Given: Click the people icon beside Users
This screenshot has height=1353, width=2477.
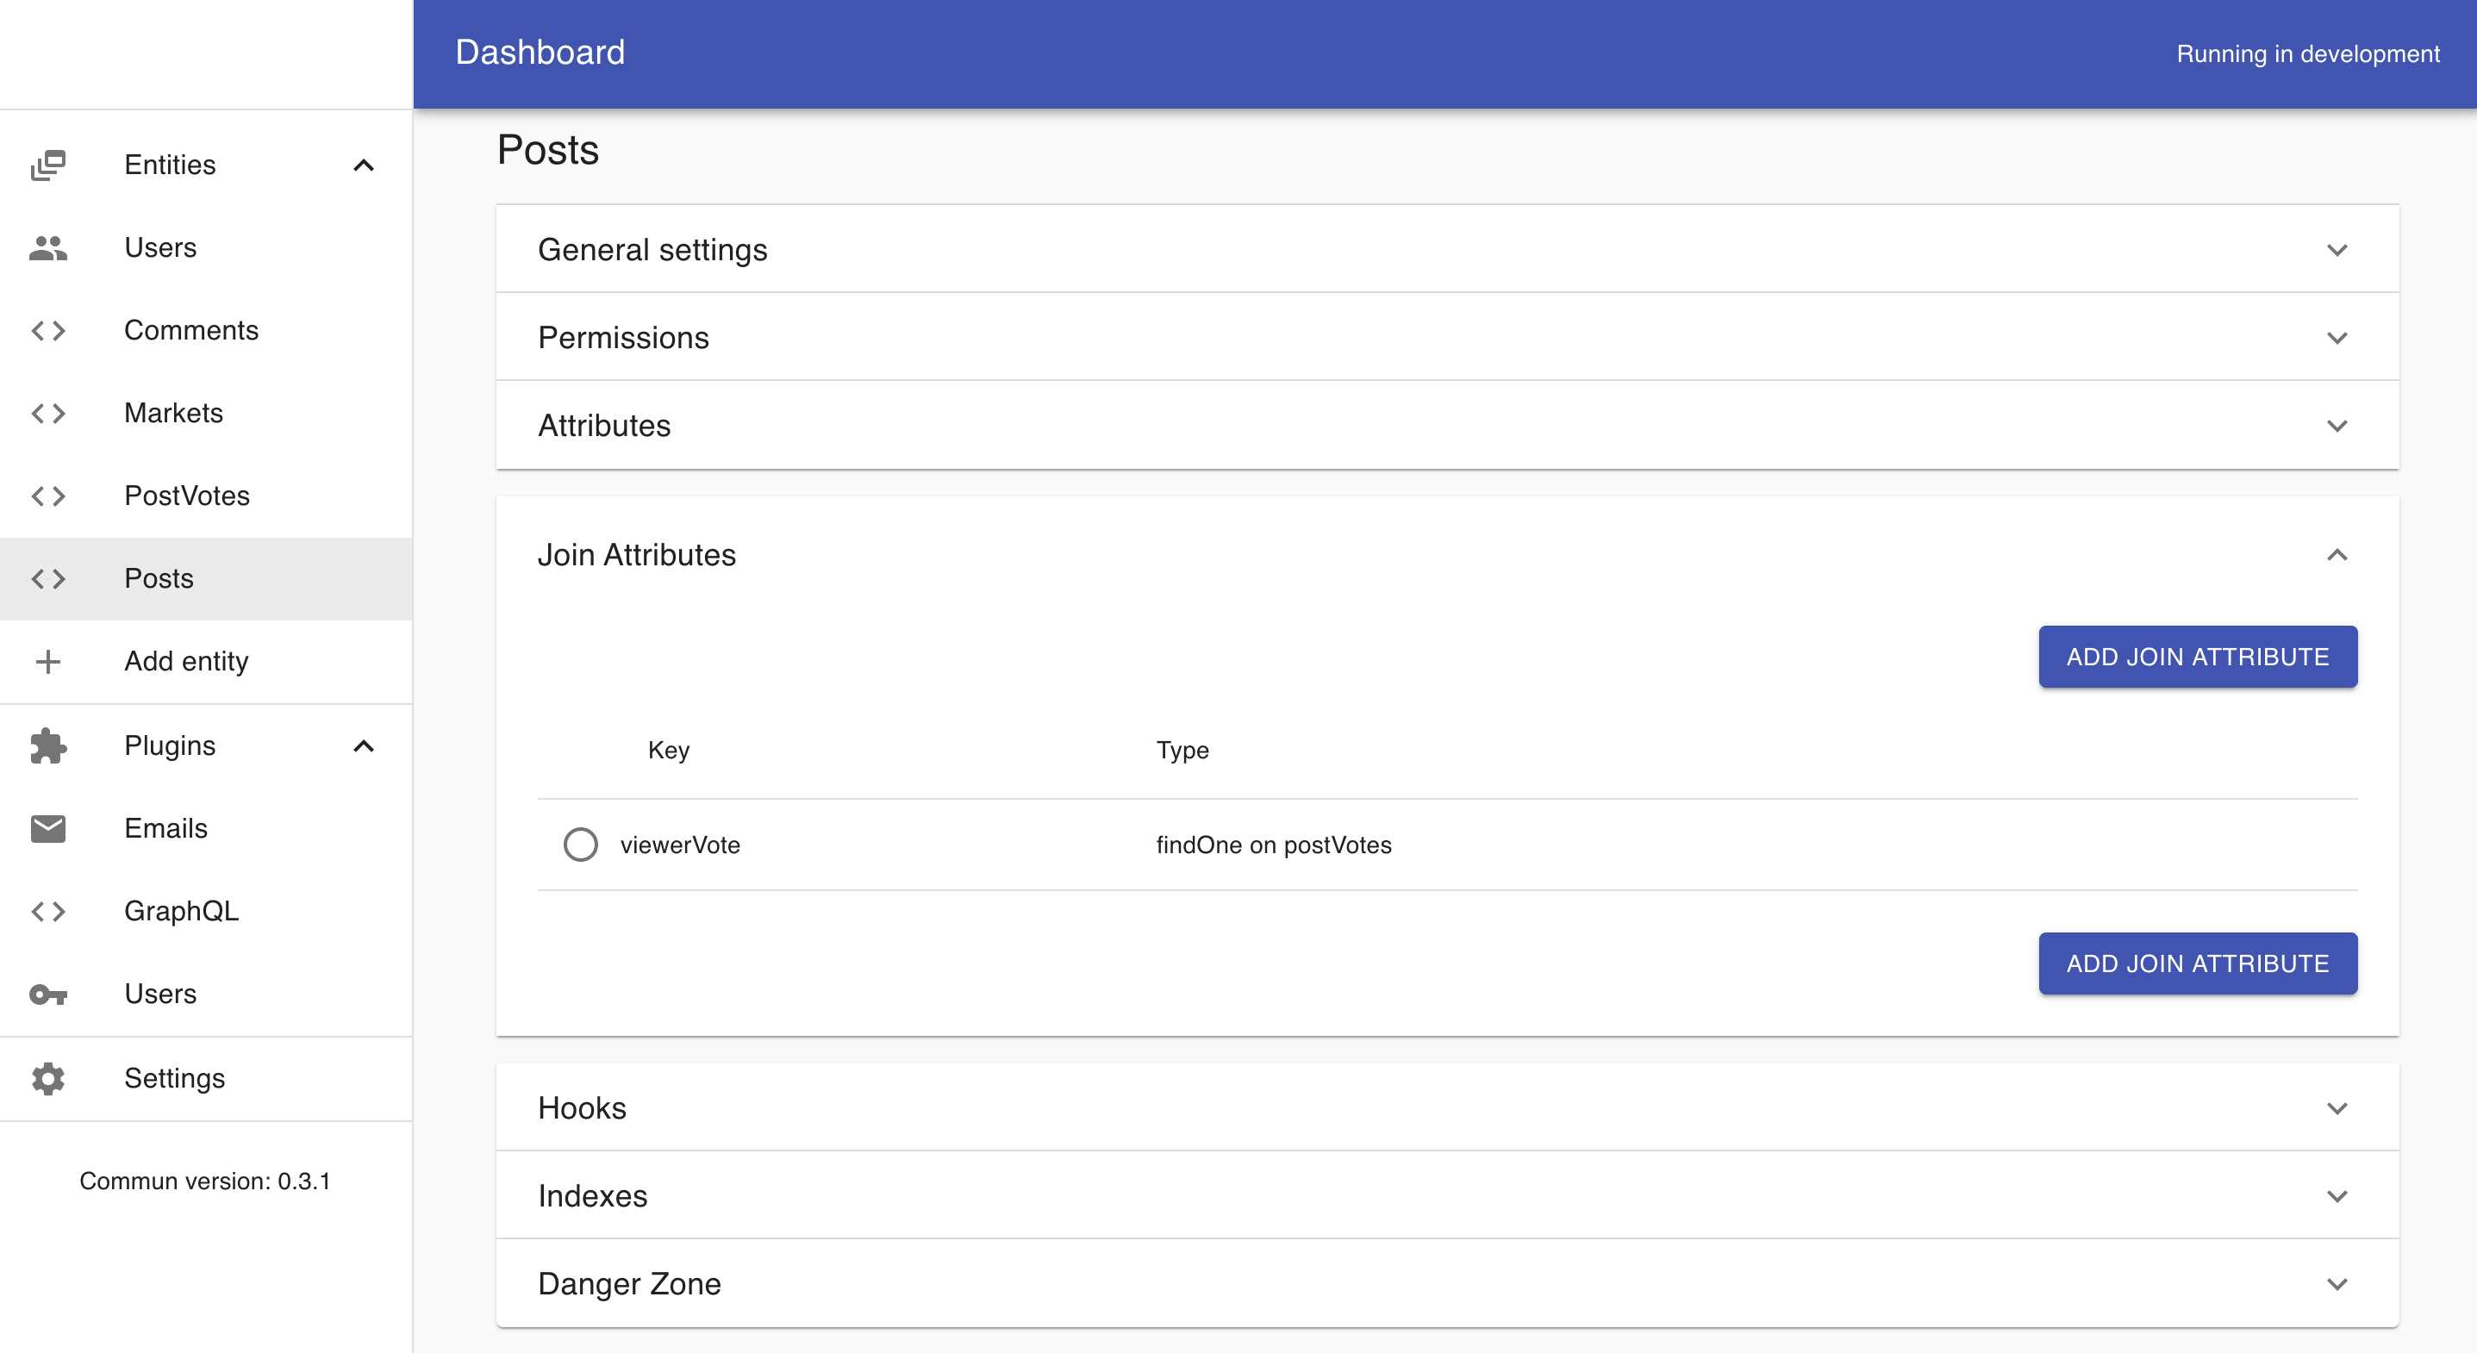Looking at the screenshot, I should pos(48,248).
